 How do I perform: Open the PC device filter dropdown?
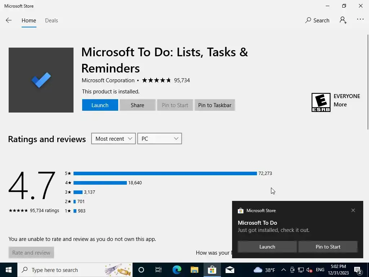(160, 138)
